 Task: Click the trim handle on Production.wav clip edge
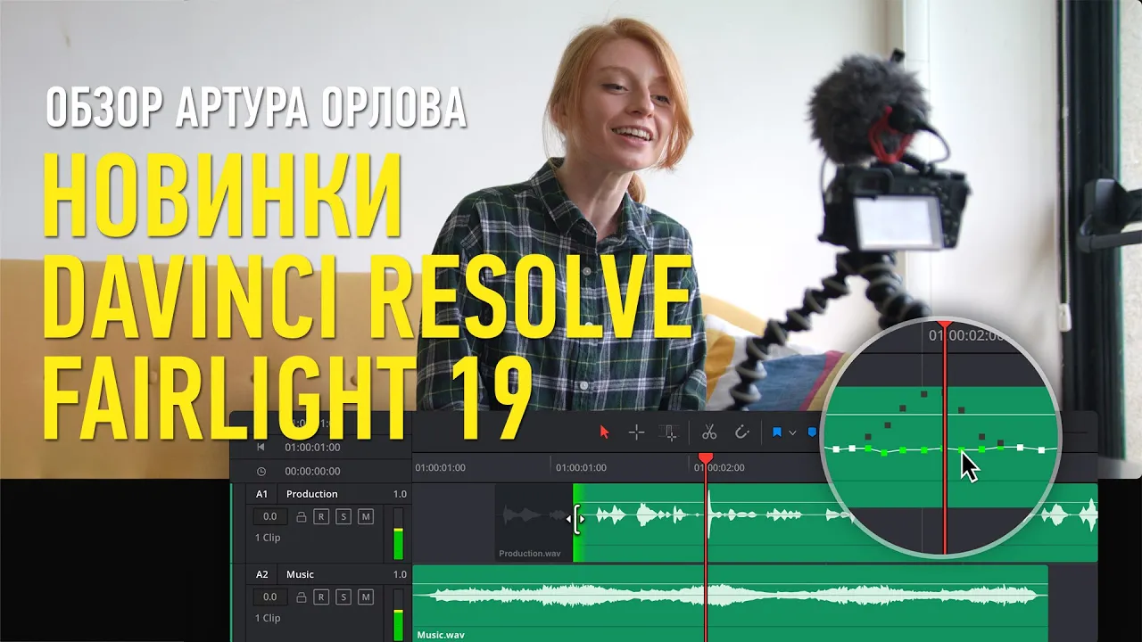coord(576,518)
